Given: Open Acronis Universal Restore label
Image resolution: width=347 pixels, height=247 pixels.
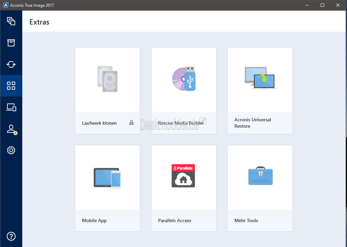Looking at the screenshot, I should pyautogui.click(x=253, y=123).
